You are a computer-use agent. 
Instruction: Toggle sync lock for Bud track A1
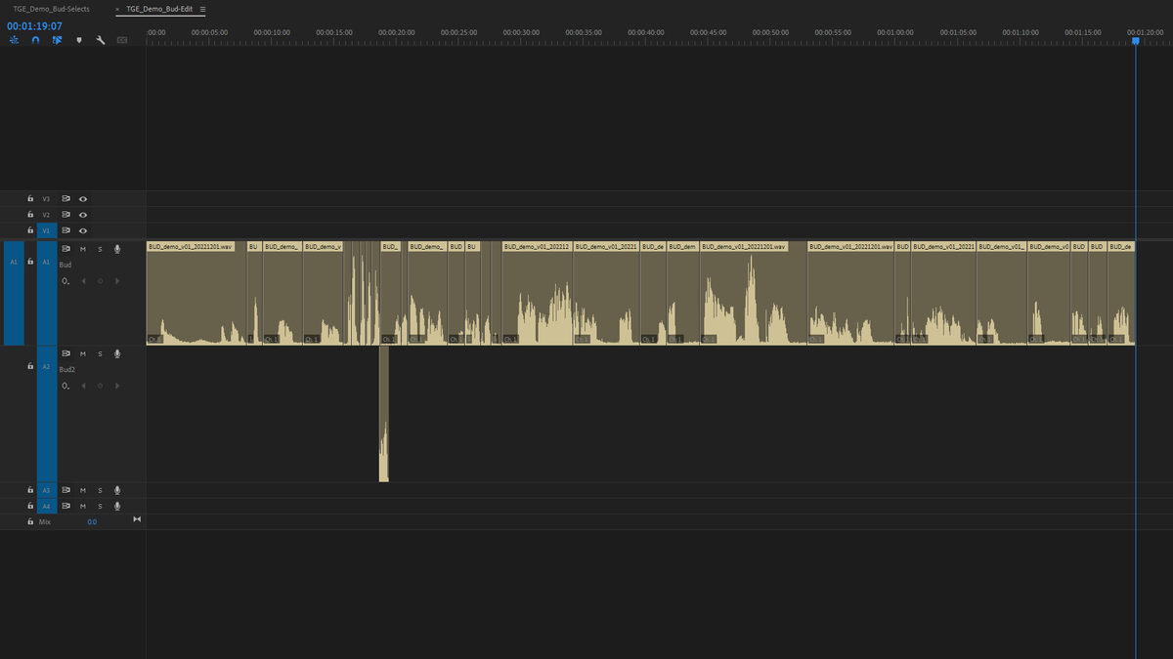coord(66,249)
